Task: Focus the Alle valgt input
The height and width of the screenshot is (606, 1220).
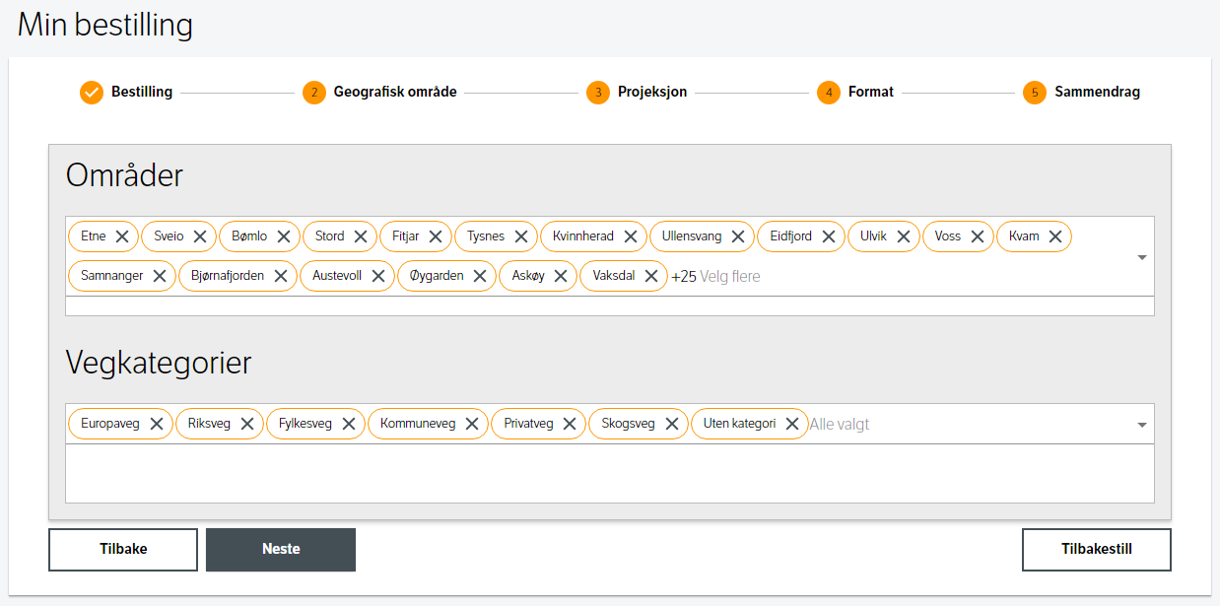Action: click(x=840, y=425)
